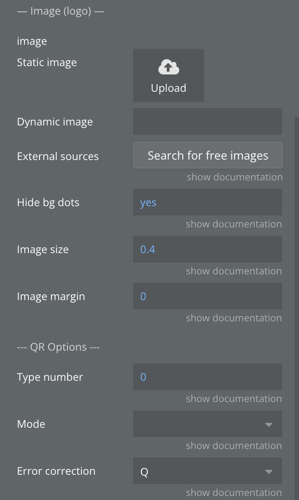The image size is (299, 500).
Task: Click the property panel vertical scrollbar
Action: click(297, 266)
